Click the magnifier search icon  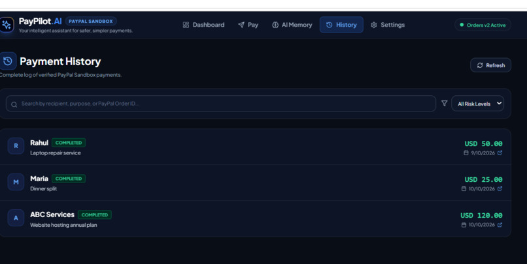(14, 104)
